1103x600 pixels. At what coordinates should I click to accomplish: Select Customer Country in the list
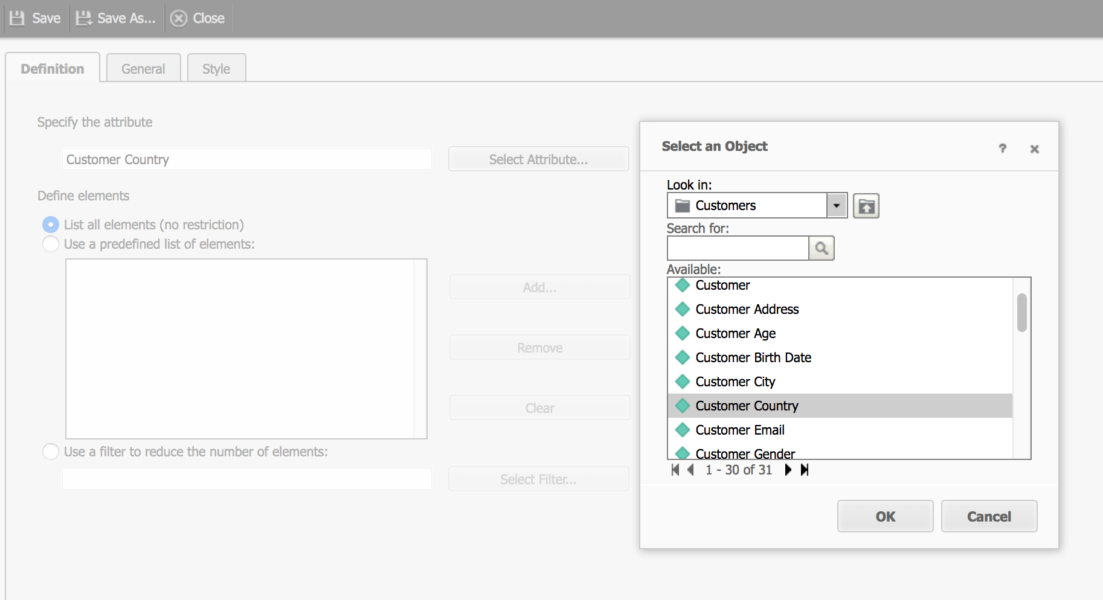840,406
